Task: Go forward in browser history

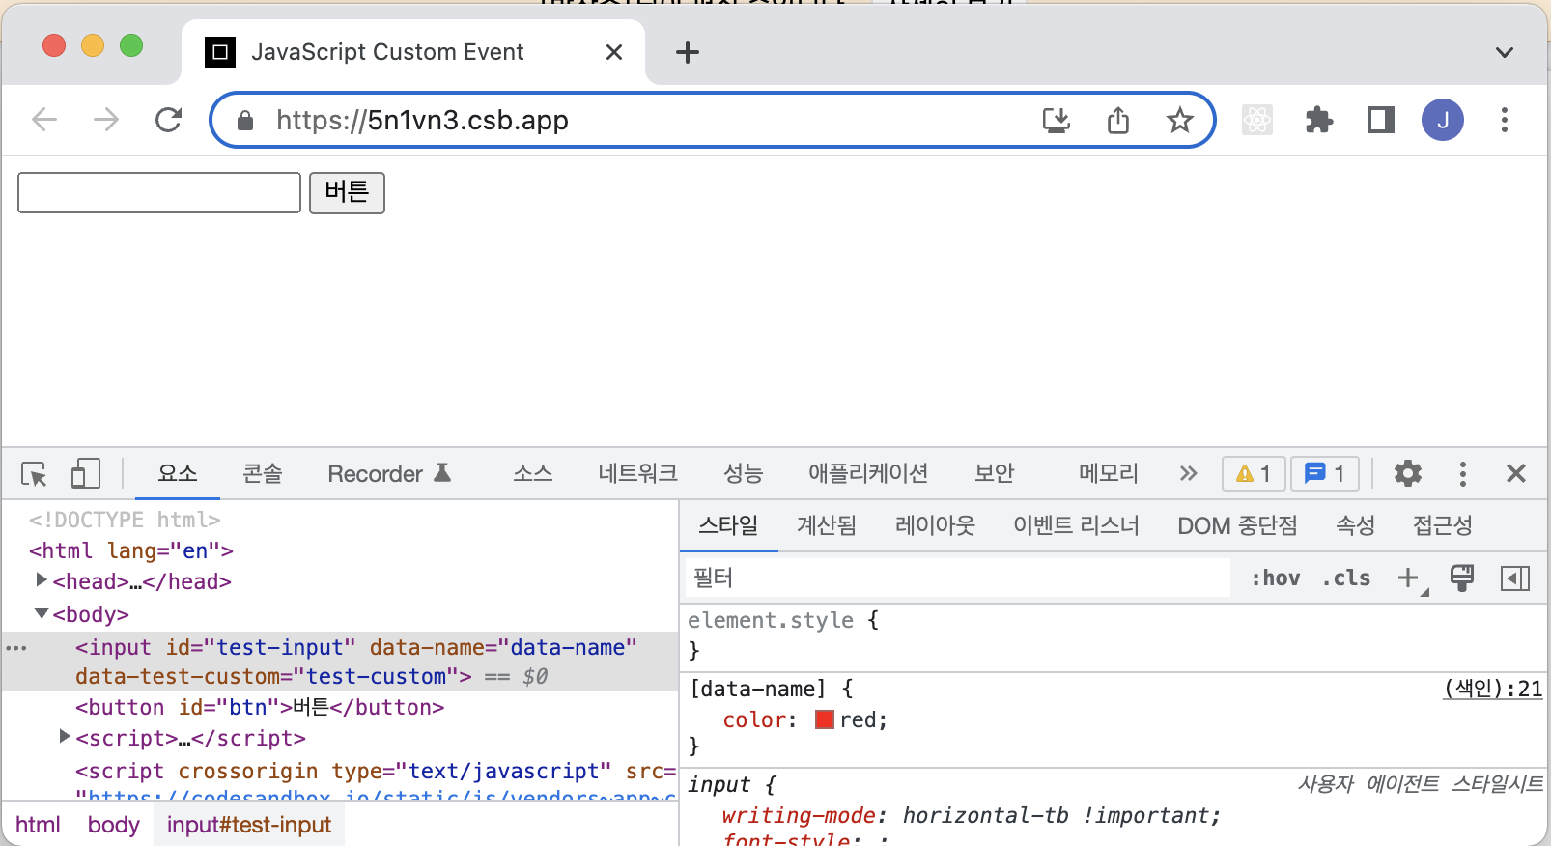Action: pos(106,120)
